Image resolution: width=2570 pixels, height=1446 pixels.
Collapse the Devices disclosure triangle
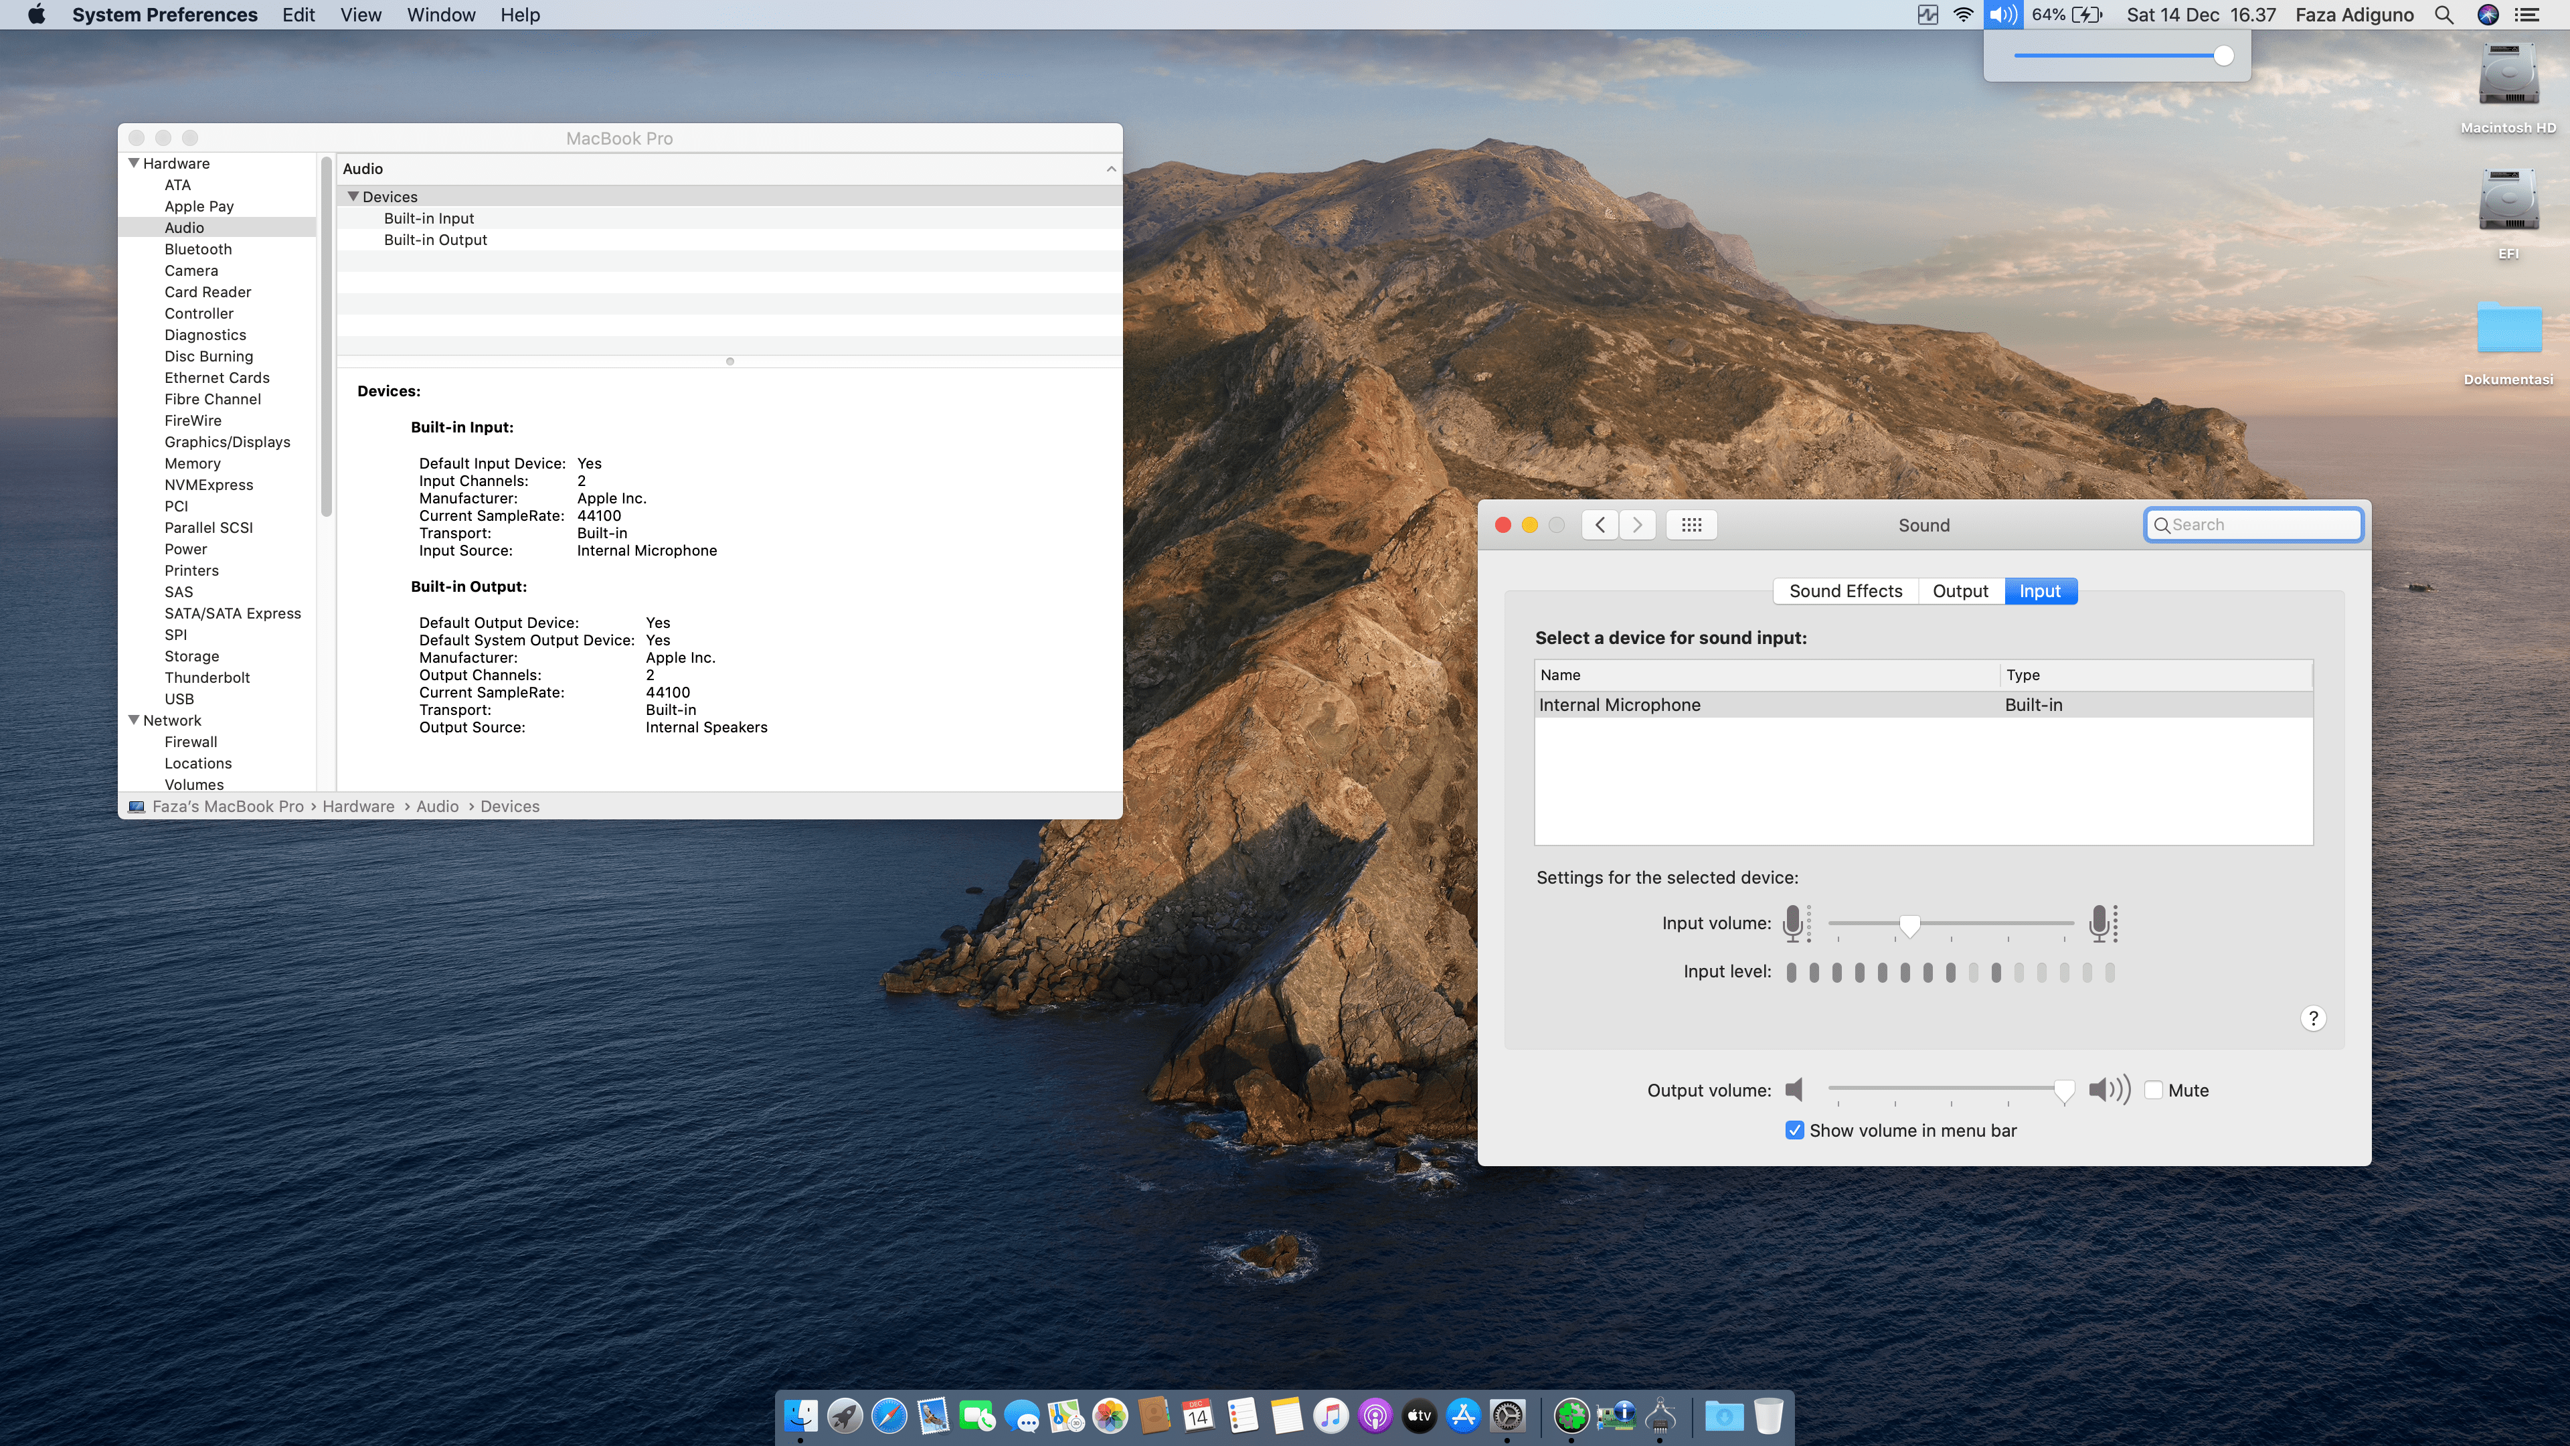(352, 197)
